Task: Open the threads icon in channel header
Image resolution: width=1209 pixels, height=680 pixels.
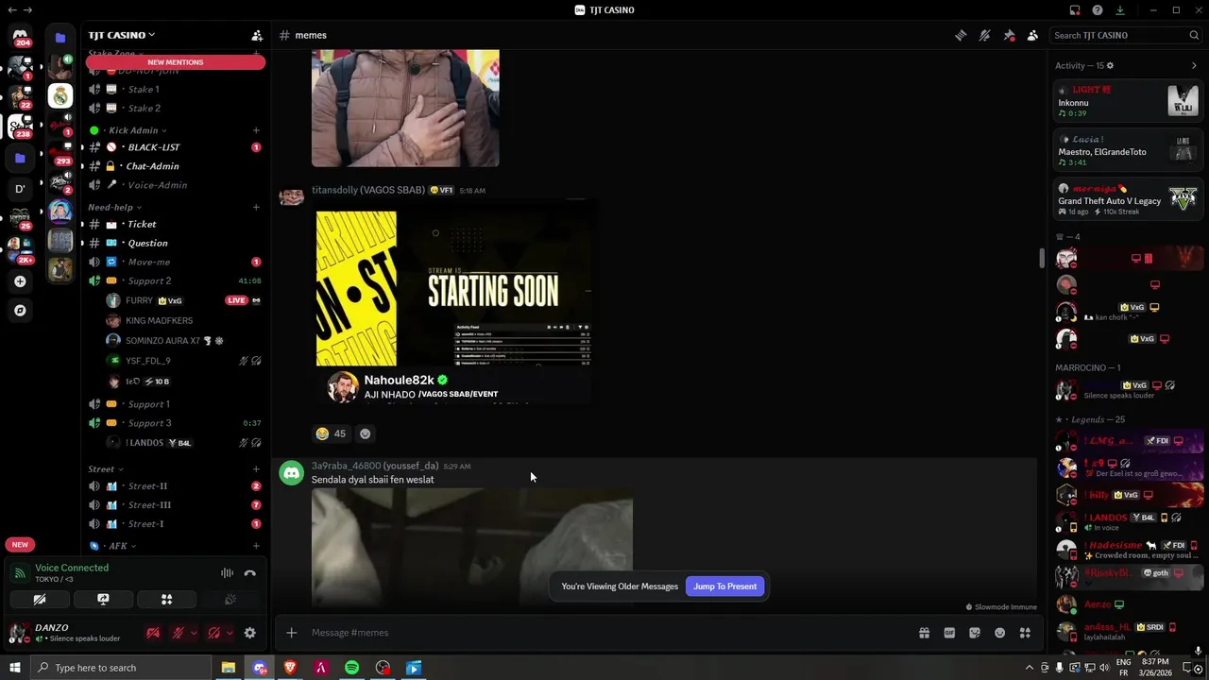Action: [961, 35]
